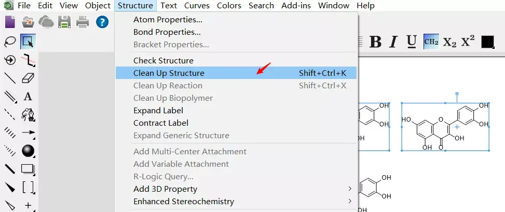Select the Arrow tool
Image resolution: width=505 pixels, height=212 pixels.
point(28,132)
